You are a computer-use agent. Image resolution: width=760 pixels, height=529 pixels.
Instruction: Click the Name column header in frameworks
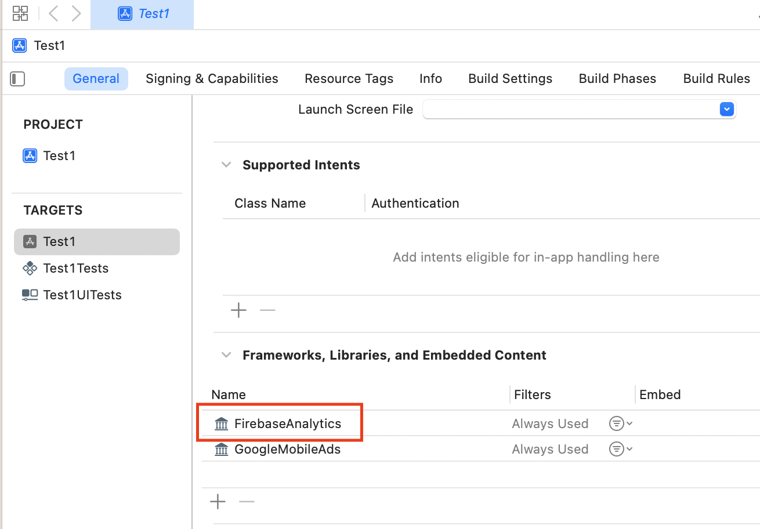(229, 395)
